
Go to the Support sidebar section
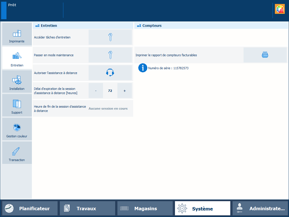pyautogui.click(x=17, y=105)
